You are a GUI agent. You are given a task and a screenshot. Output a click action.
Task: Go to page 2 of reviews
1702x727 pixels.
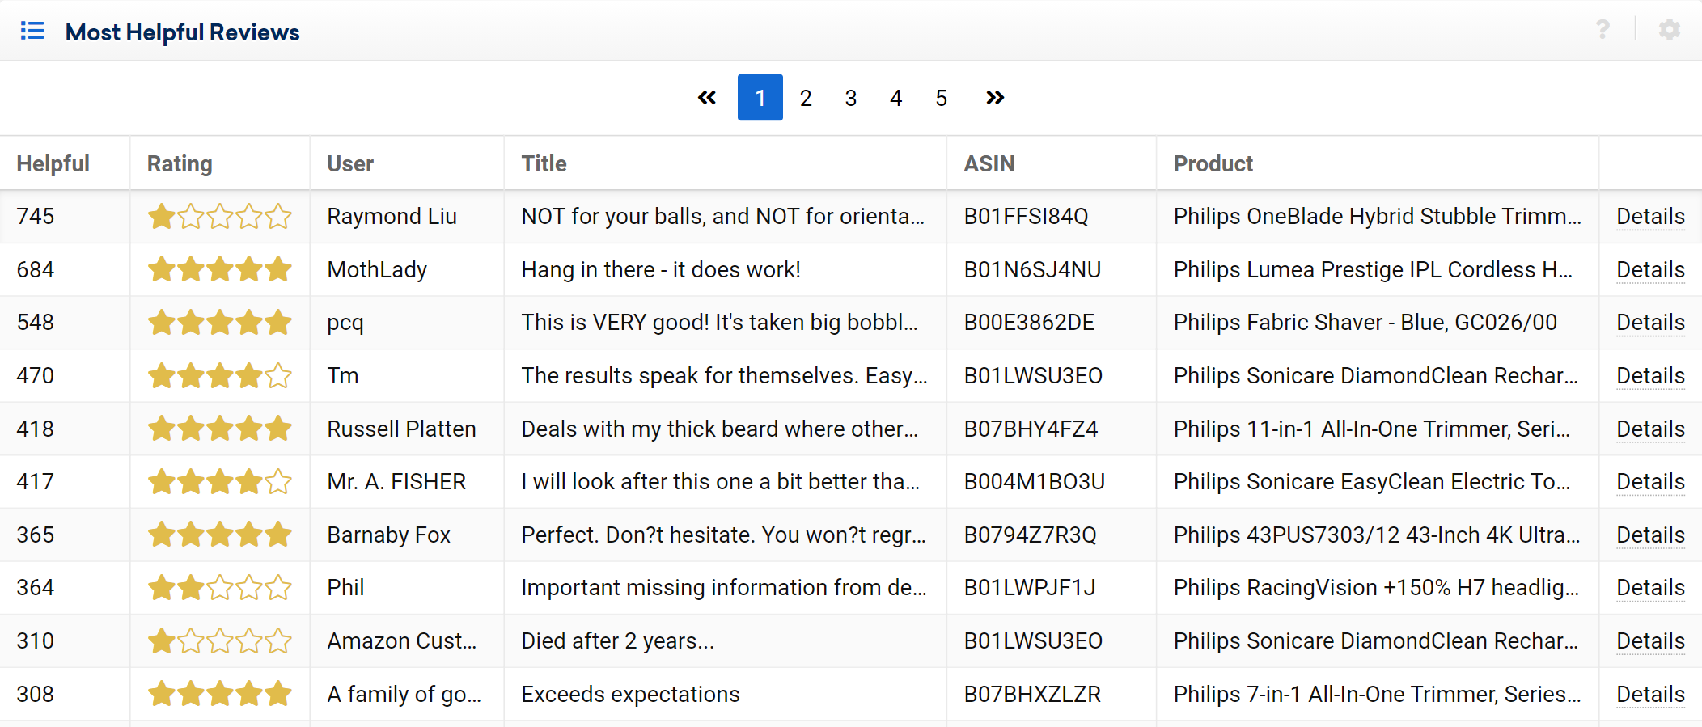[x=806, y=98]
